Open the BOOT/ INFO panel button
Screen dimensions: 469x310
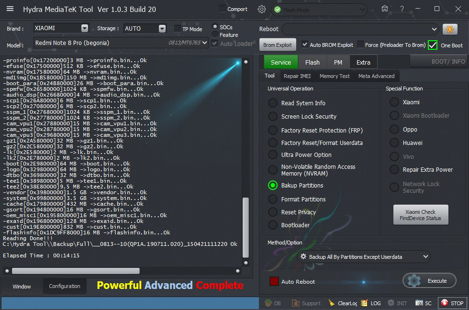[438, 61]
